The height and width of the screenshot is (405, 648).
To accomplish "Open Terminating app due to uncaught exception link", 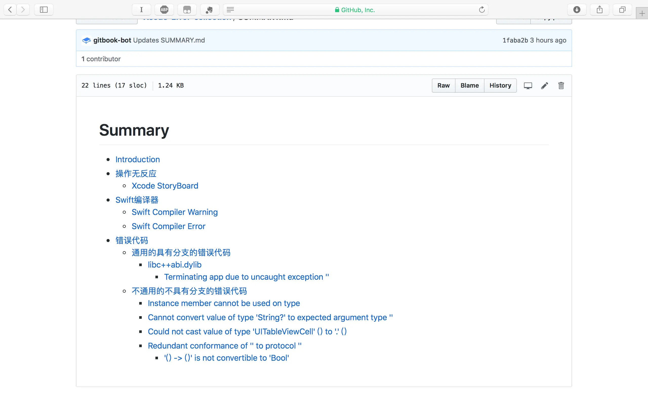I will [x=246, y=277].
